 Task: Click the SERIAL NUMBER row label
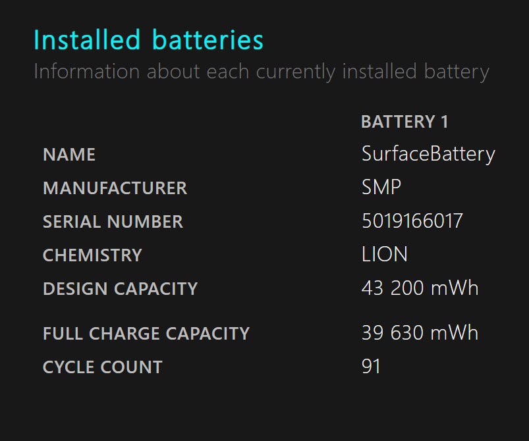click(113, 222)
